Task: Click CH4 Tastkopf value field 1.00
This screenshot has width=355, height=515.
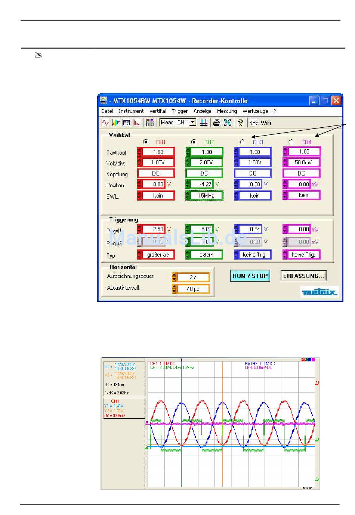Action: pyautogui.click(x=304, y=152)
